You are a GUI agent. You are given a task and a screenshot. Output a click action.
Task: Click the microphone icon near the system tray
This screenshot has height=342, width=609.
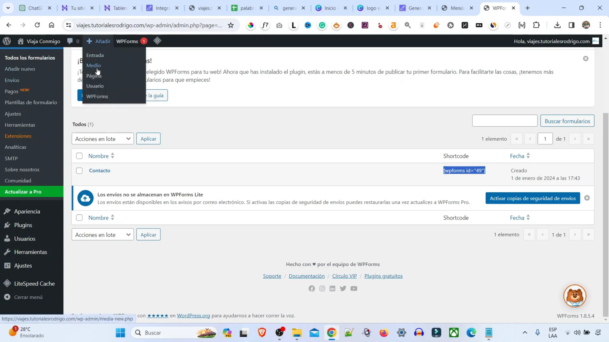pyautogui.click(x=537, y=332)
